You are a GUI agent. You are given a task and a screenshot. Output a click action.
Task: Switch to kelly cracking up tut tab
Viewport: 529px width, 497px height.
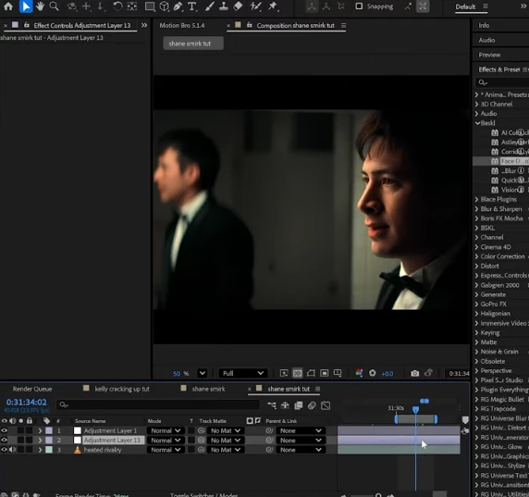[x=122, y=389]
